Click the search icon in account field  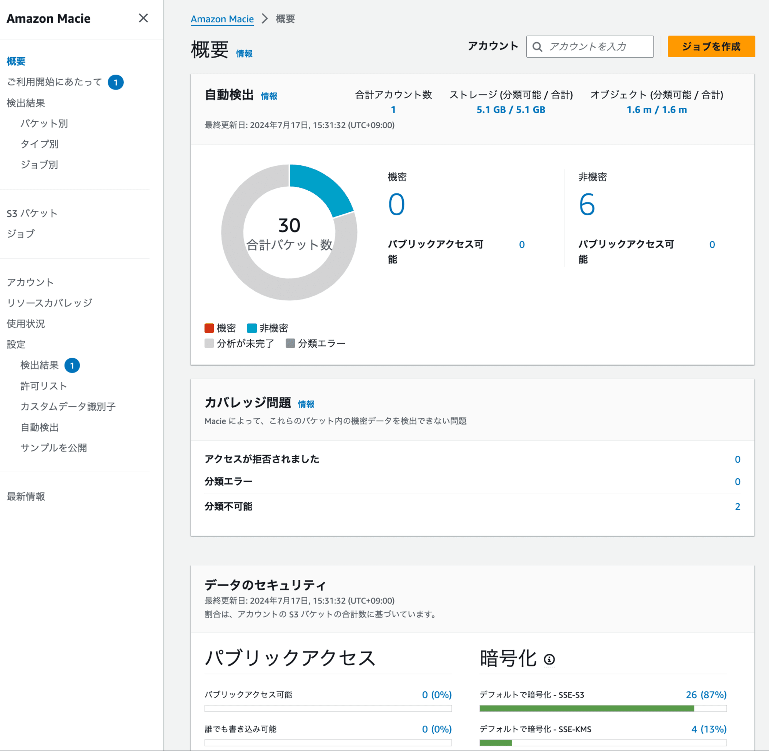pyautogui.click(x=537, y=47)
